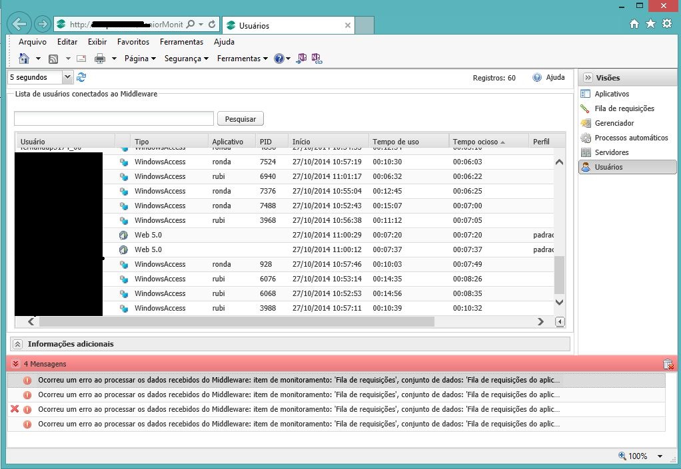Click the browser back arrow button
The height and width of the screenshot is (469, 681).
point(19,25)
